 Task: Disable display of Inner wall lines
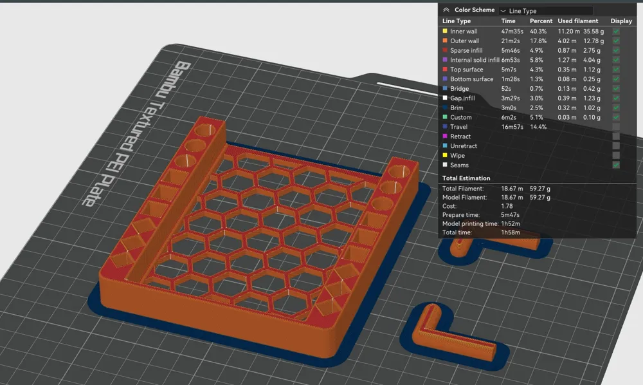coord(616,31)
